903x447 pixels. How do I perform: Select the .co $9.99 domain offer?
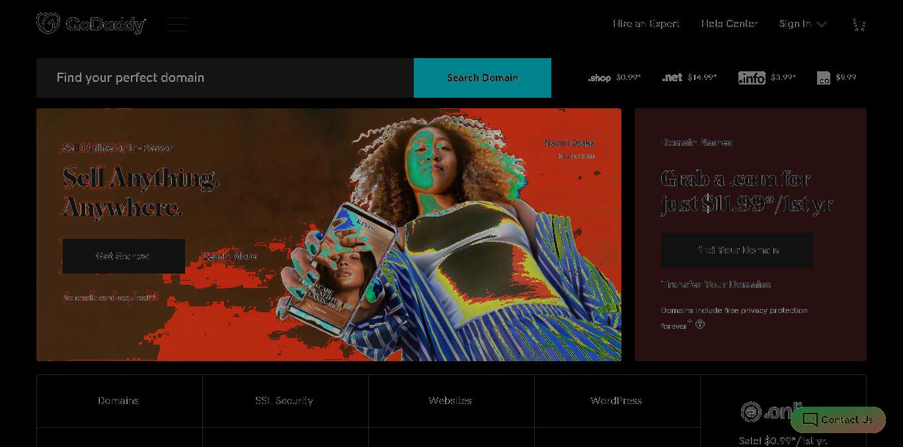coord(836,78)
